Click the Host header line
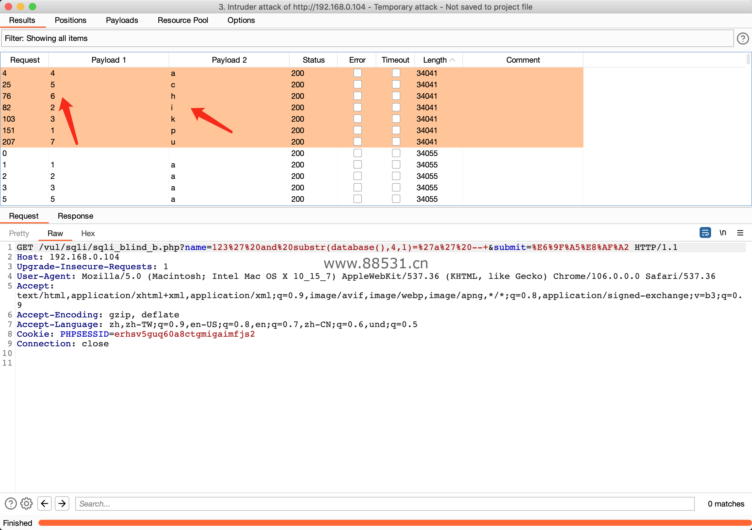 pyautogui.click(x=68, y=257)
